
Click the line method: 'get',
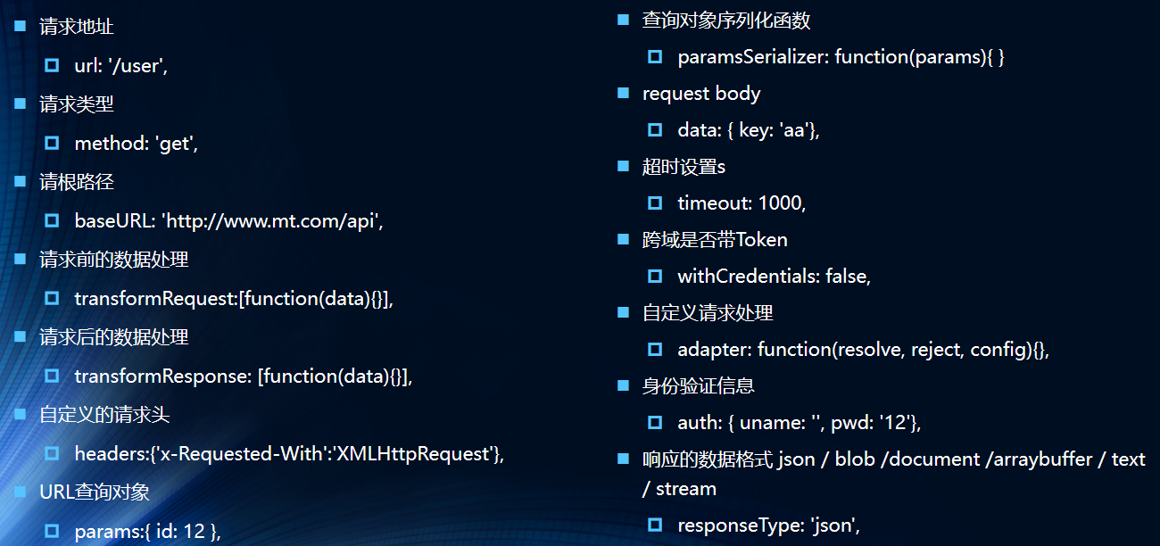click(x=137, y=143)
